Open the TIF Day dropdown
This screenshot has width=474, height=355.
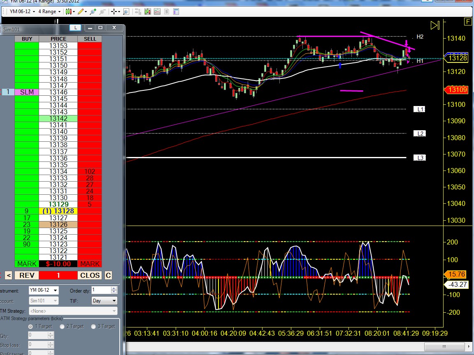click(x=104, y=301)
